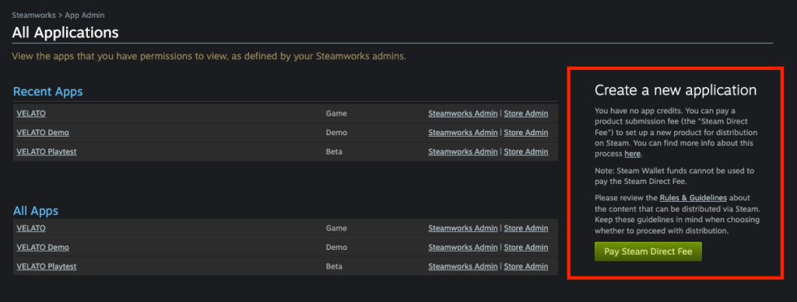Open the 'here' link for process info
The width and height of the screenshot is (797, 302).
click(x=632, y=154)
